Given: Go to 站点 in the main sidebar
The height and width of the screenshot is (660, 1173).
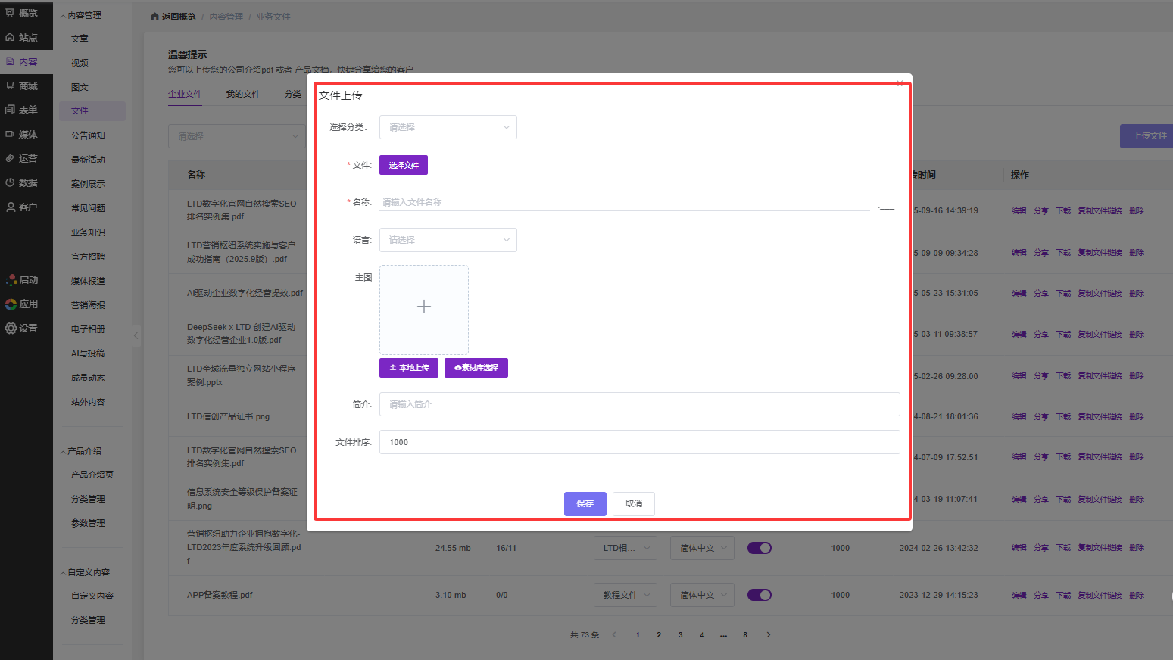Looking at the screenshot, I should (22, 37).
